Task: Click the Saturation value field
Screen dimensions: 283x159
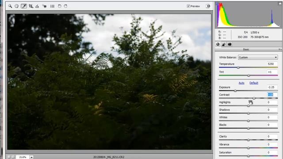Action: pos(272,152)
